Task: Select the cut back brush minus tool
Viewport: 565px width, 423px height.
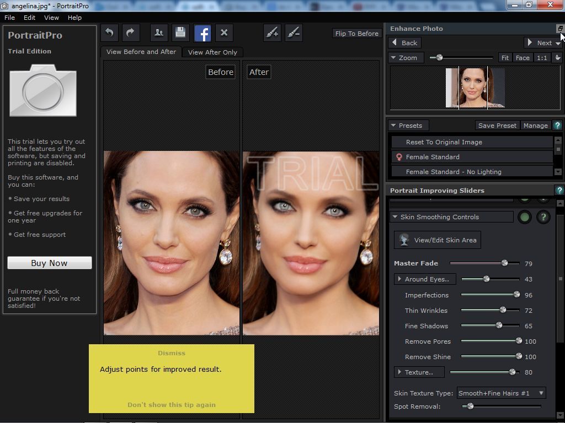Action: coord(294,33)
